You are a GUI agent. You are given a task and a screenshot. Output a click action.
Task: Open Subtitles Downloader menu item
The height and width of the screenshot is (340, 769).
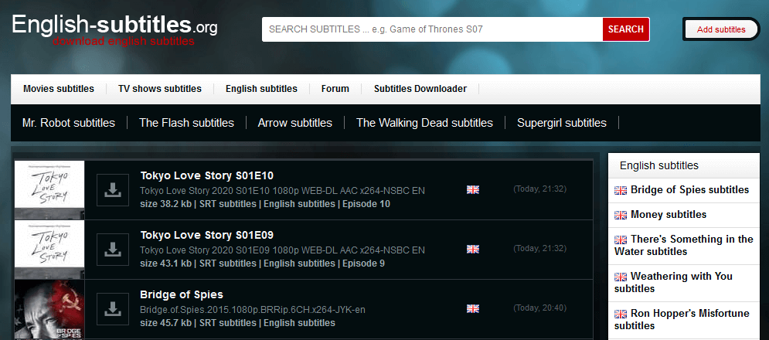click(x=420, y=89)
